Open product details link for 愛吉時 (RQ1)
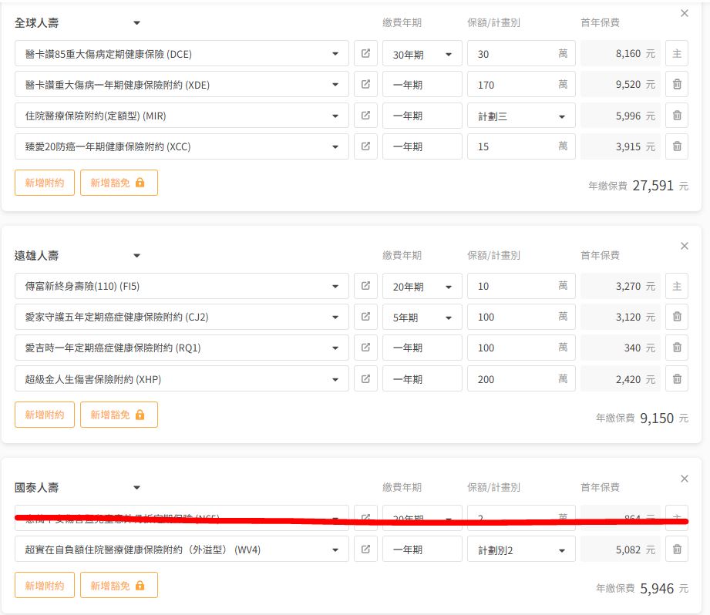Image resolution: width=710 pixels, height=615 pixels. [365, 347]
